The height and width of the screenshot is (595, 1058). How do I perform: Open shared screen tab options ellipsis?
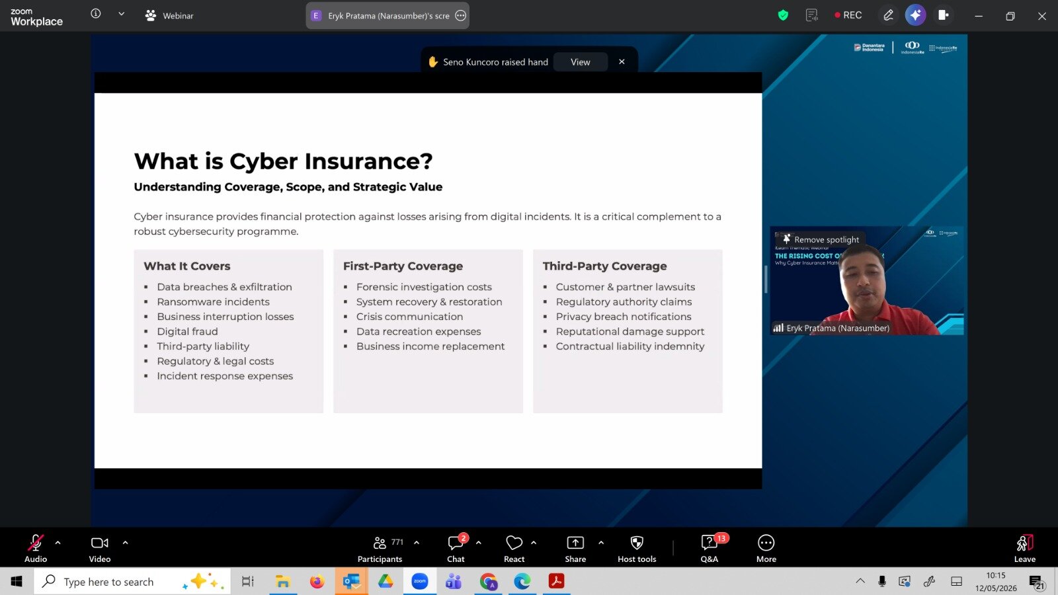(x=461, y=15)
